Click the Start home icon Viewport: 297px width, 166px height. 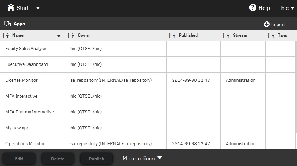[x=11, y=8]
